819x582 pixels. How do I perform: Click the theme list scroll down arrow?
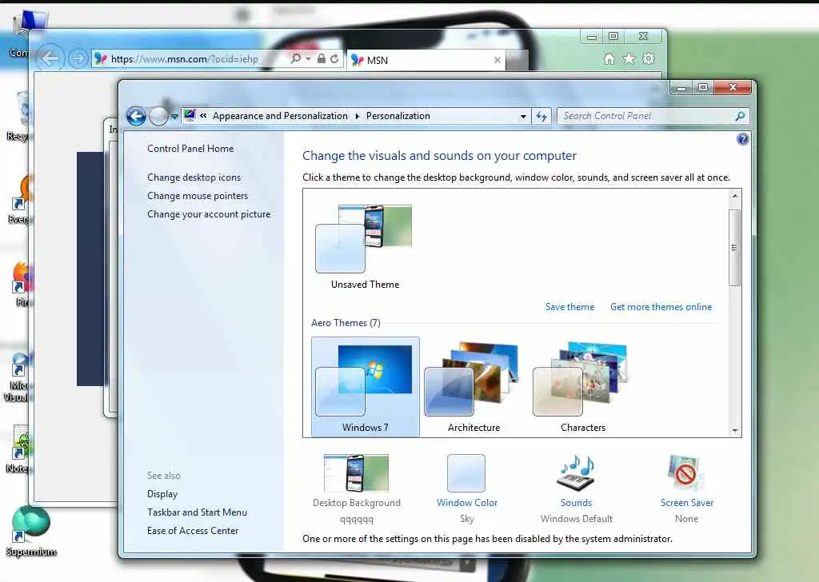735,431
